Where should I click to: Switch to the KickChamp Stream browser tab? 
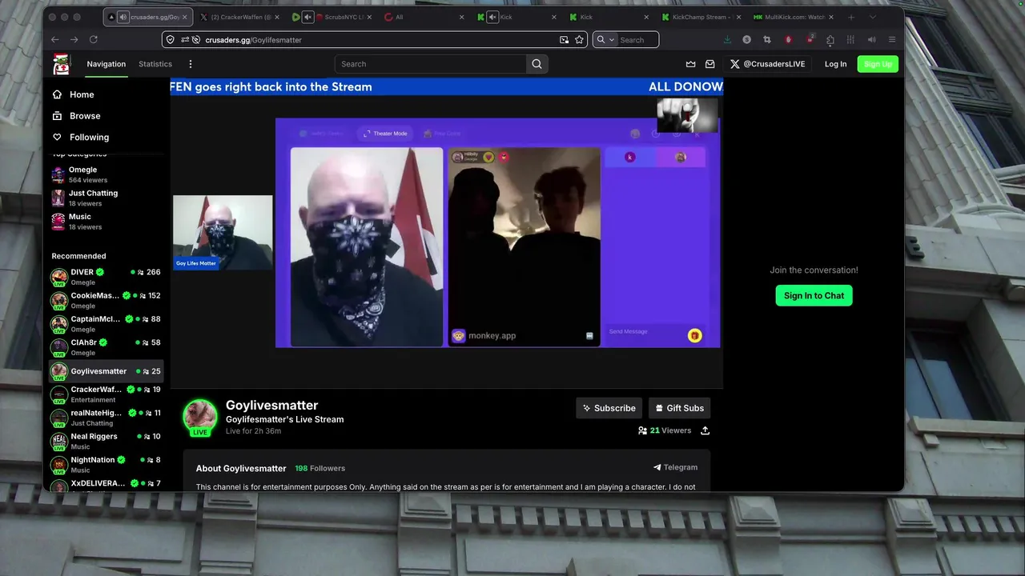pos(701,17)
